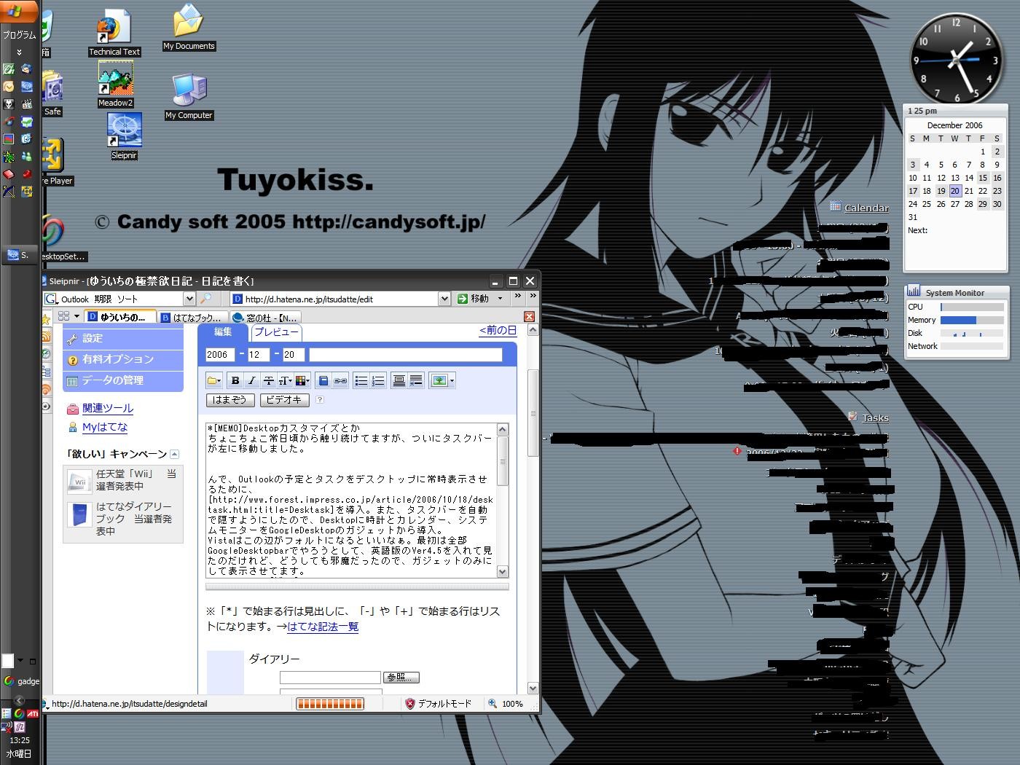Insert bulleted list in diary editor
The height and width of the screenshot is (765, 1020).
tap(361, 380)
